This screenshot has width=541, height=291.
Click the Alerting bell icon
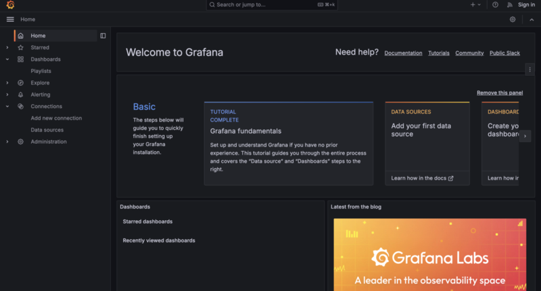[x=21, y=95]
